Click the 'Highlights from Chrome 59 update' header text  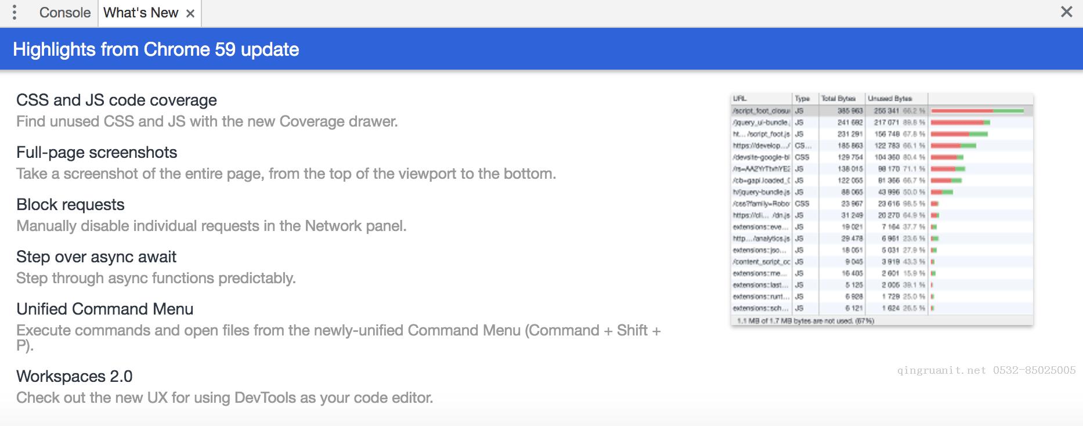[156, 49]
